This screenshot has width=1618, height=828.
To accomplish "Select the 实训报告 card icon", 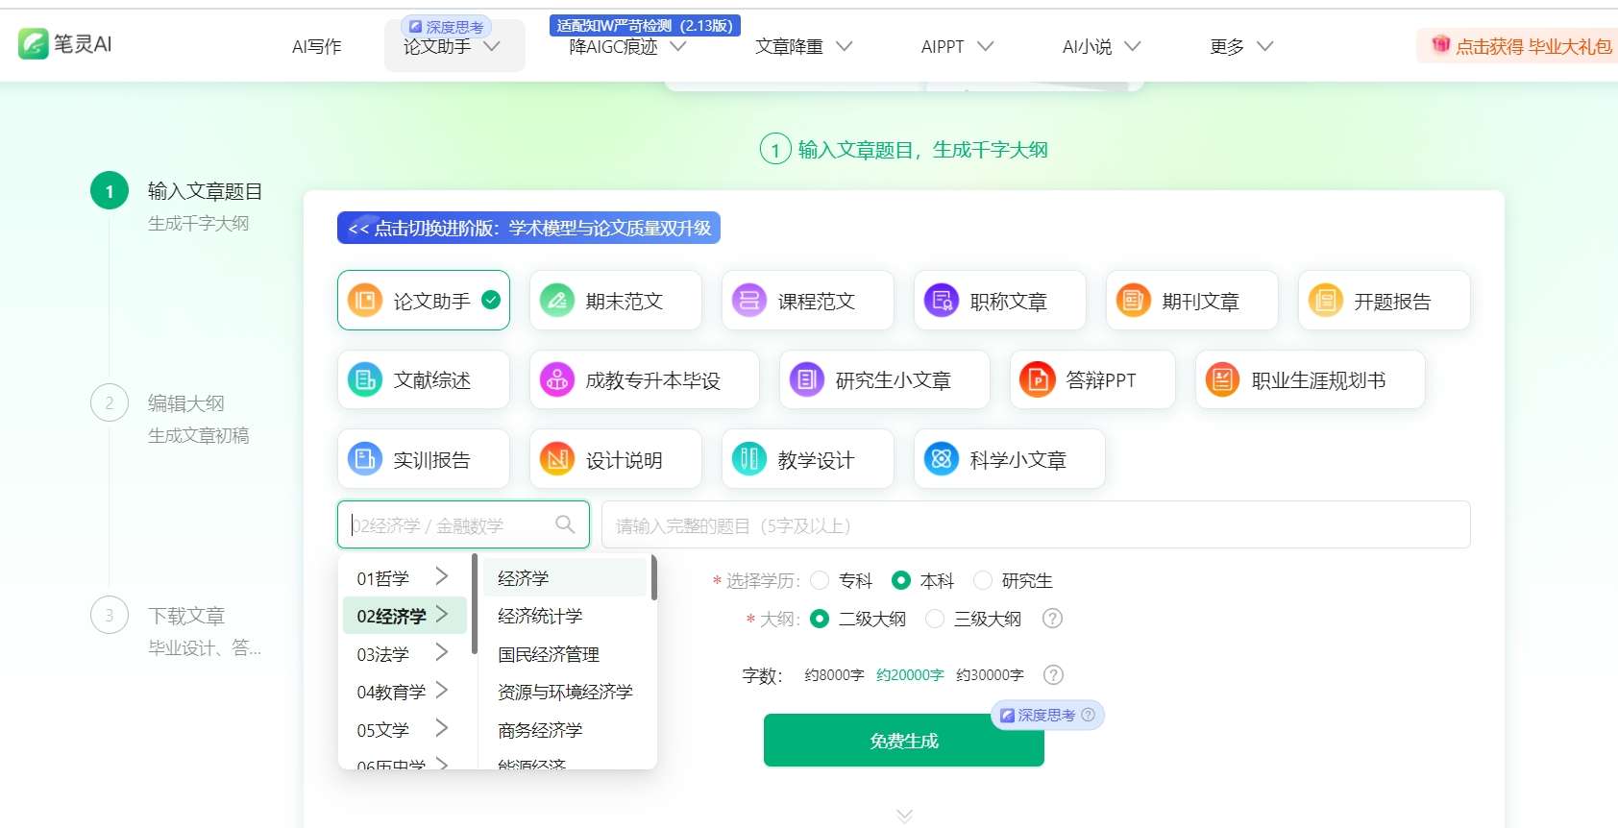I will [x=365, y=459].
